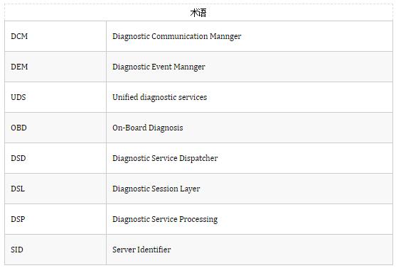Select the DSP abbreviation cell
This screenshot has height=268, width=396.
[55, 219]
